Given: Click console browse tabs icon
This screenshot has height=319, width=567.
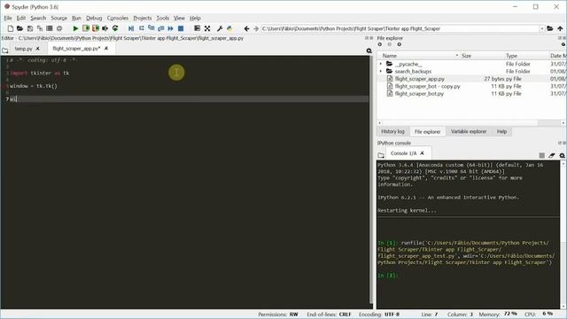Looking at the screenshot, I should click(381, 156).
